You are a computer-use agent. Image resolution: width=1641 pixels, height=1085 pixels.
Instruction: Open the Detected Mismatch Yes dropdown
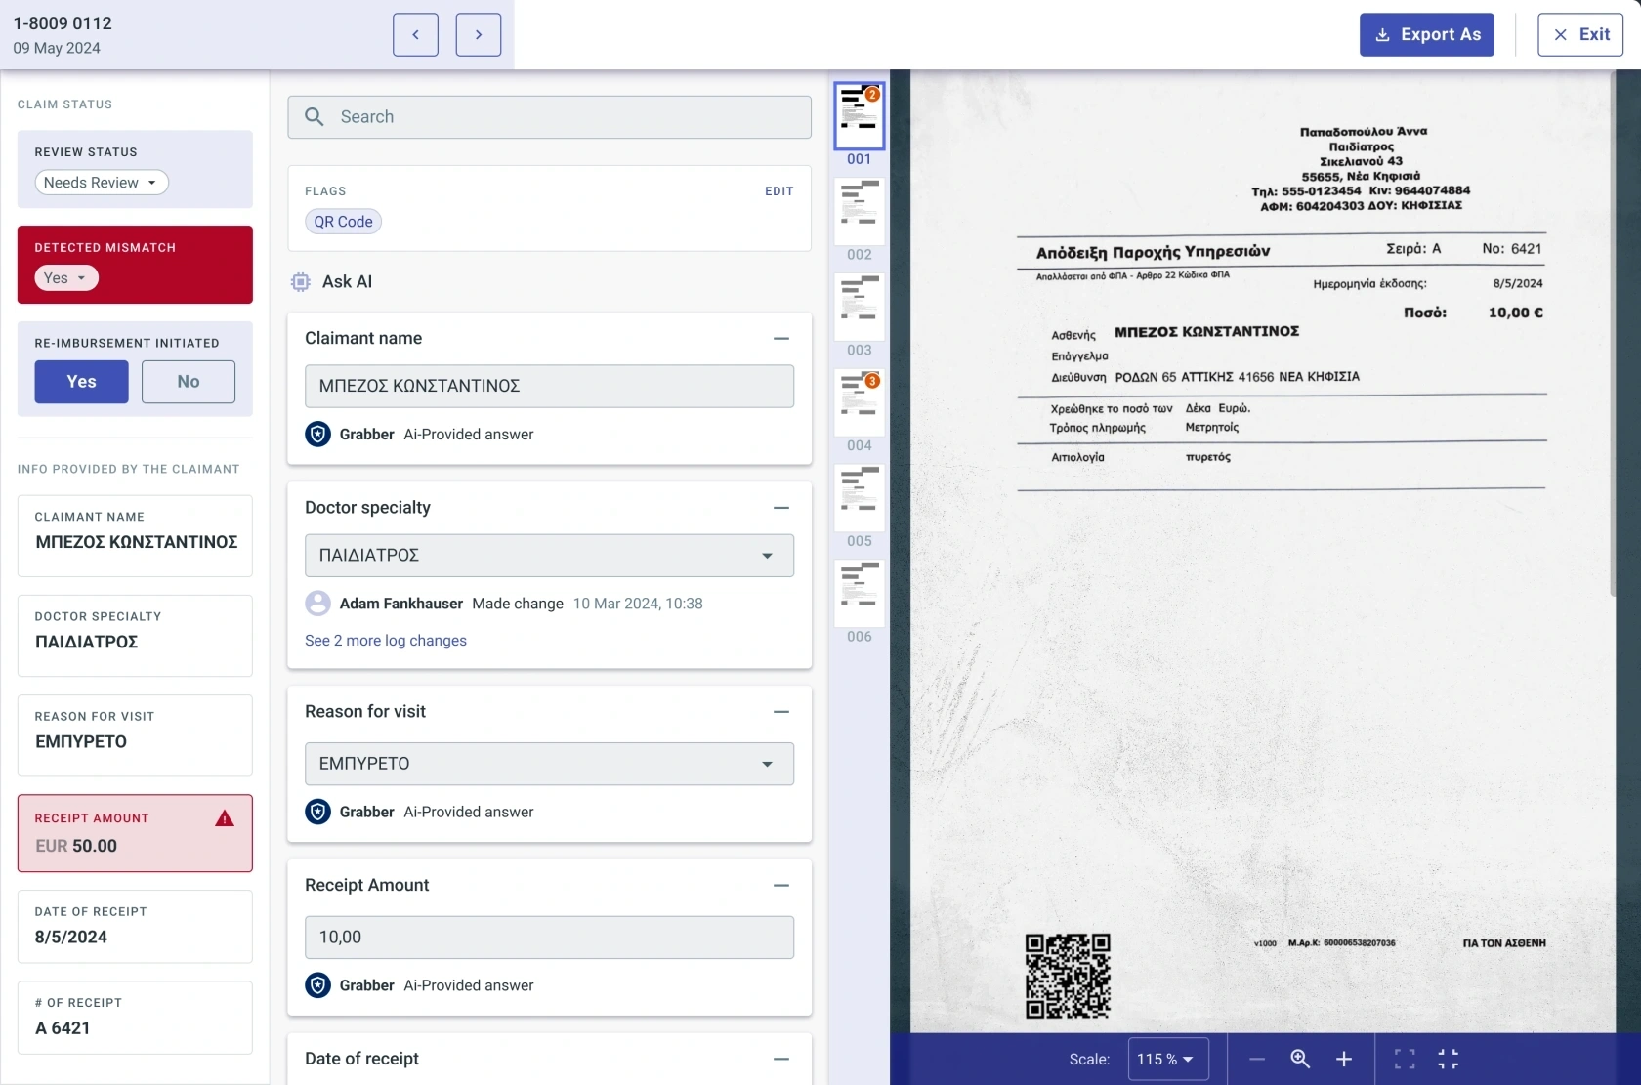[x=66, y=278]
